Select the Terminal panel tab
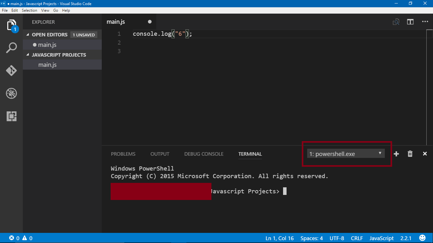The height and width of the screenshot is (243, 433). point(250,154)
